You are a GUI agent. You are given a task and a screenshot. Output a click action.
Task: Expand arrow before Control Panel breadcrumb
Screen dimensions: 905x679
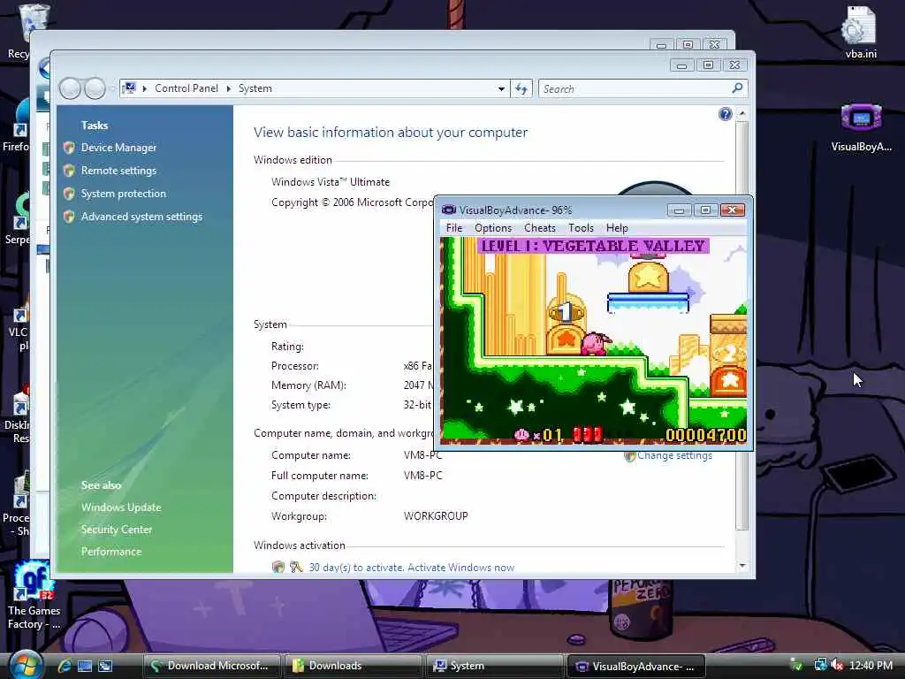[x=144, y=88]
